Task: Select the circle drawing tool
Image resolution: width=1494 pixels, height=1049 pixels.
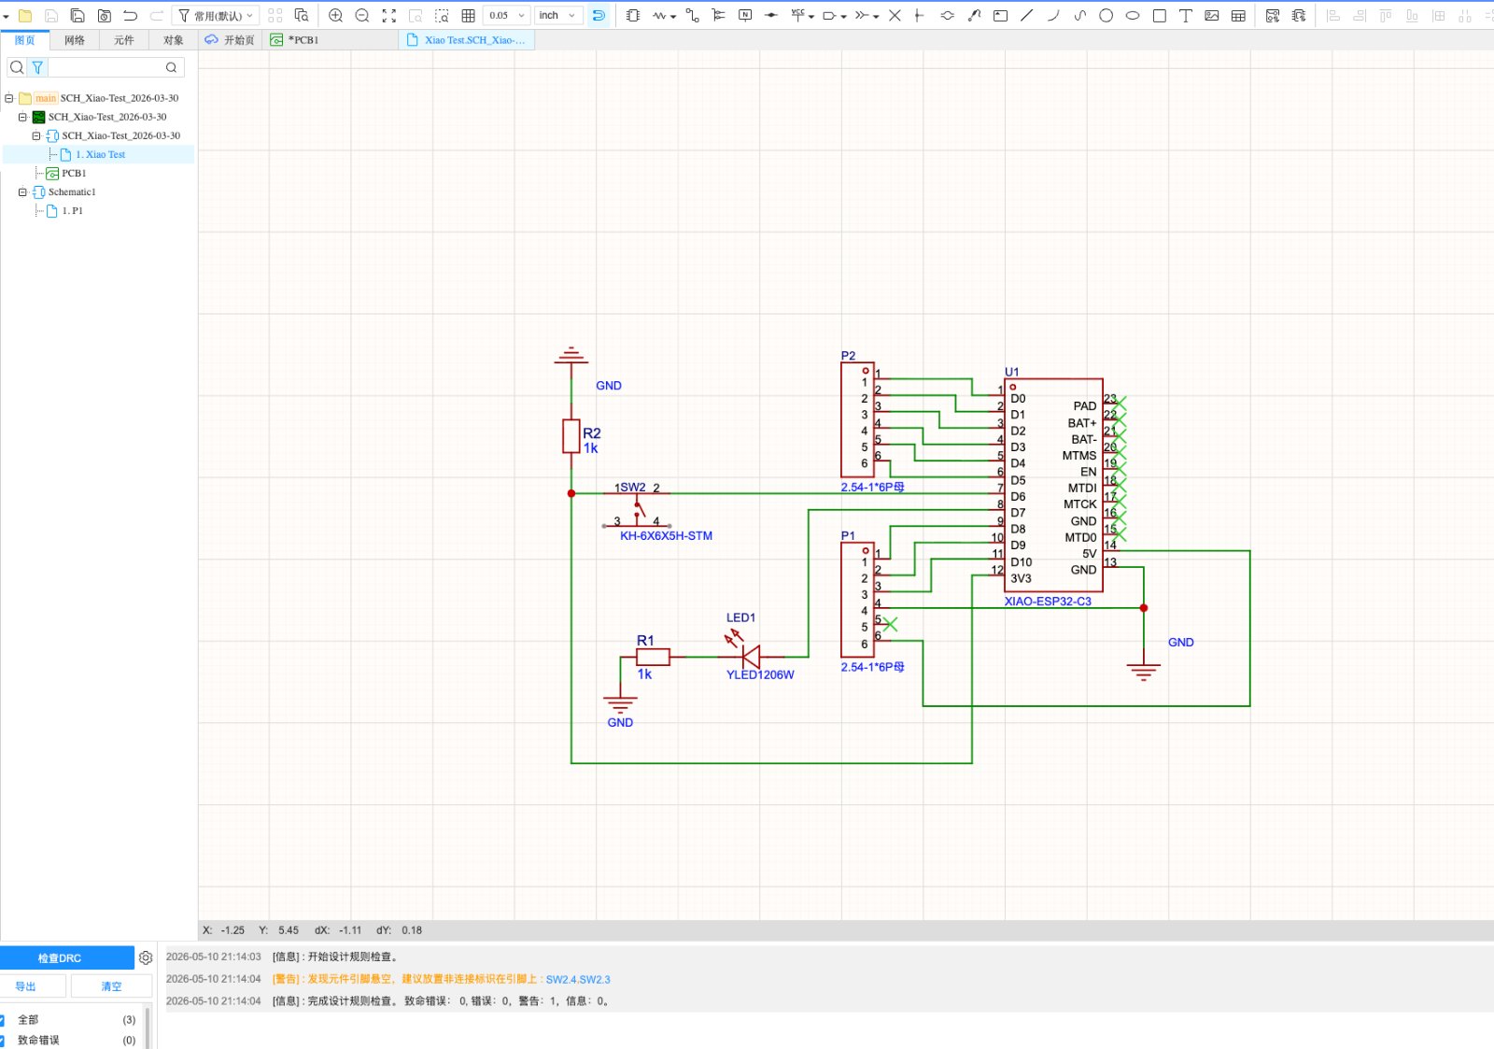Action: pos(1106,16)
